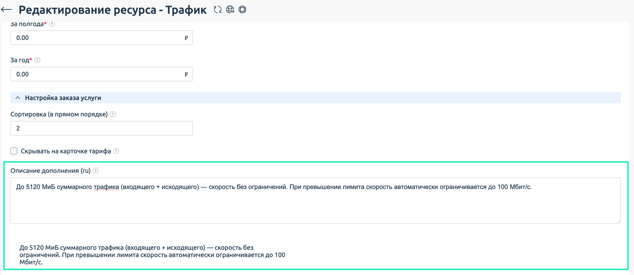Image resolution: width=634 pixels, height=275 pixels.
Task: Click help icon next to 'За год'
Action: pyautogui.click(x=37, y=60)
